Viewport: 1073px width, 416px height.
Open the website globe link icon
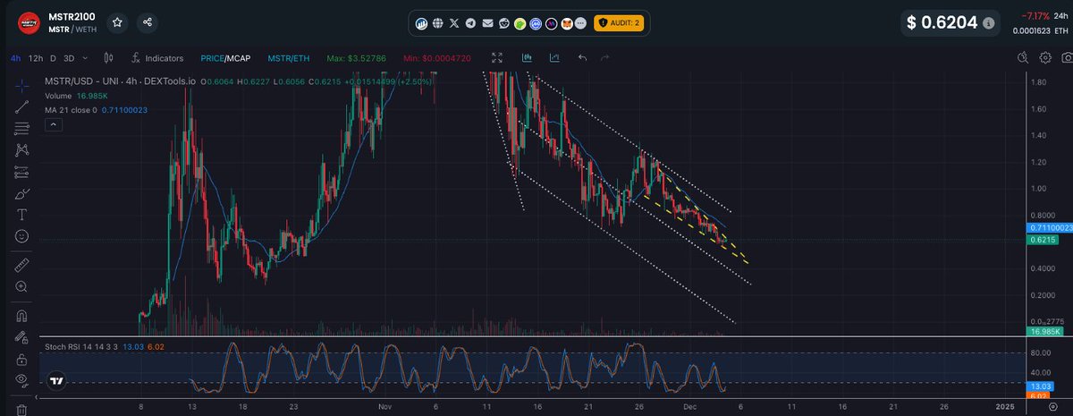click(437, 21)
